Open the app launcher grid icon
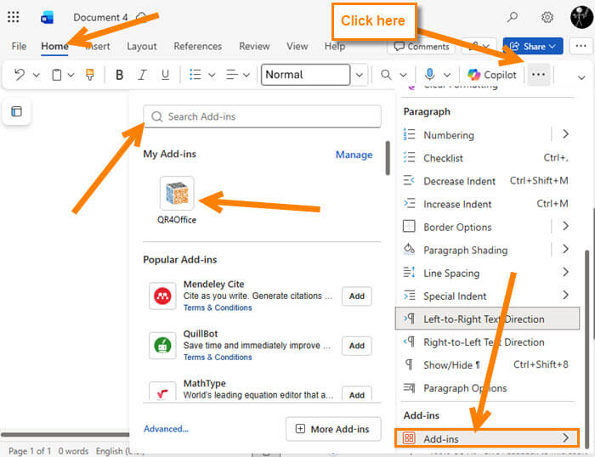Screen dimensions: 595x457 coord(14,17)
